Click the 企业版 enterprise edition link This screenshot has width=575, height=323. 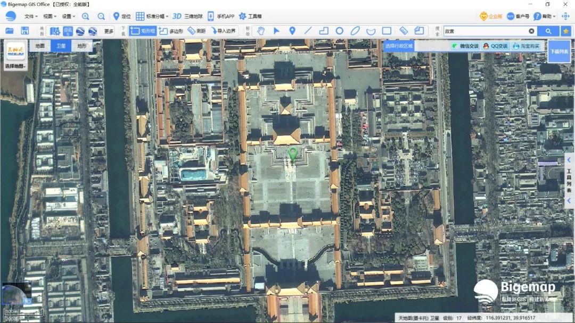(491, 16)
